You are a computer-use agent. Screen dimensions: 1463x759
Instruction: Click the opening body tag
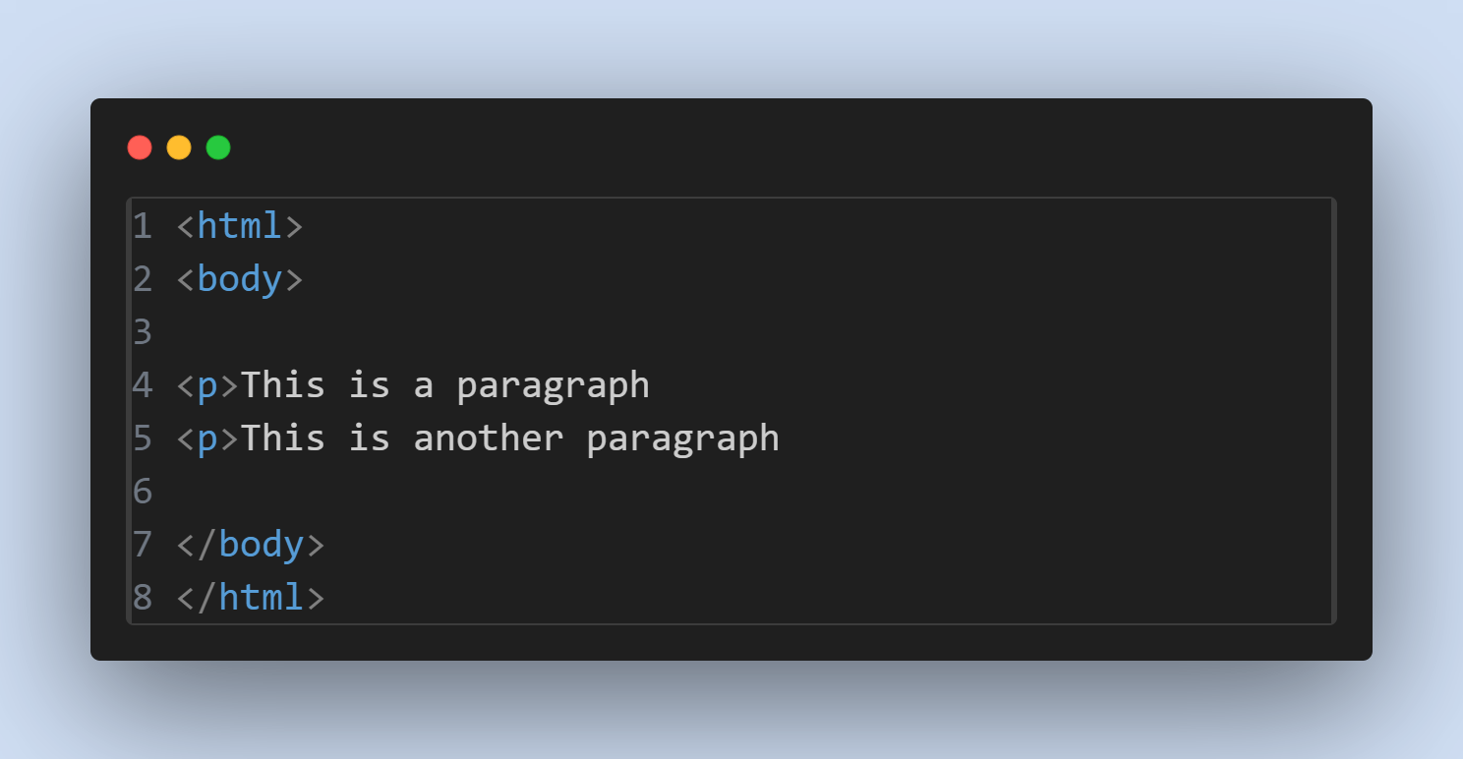tap(240, 279)
